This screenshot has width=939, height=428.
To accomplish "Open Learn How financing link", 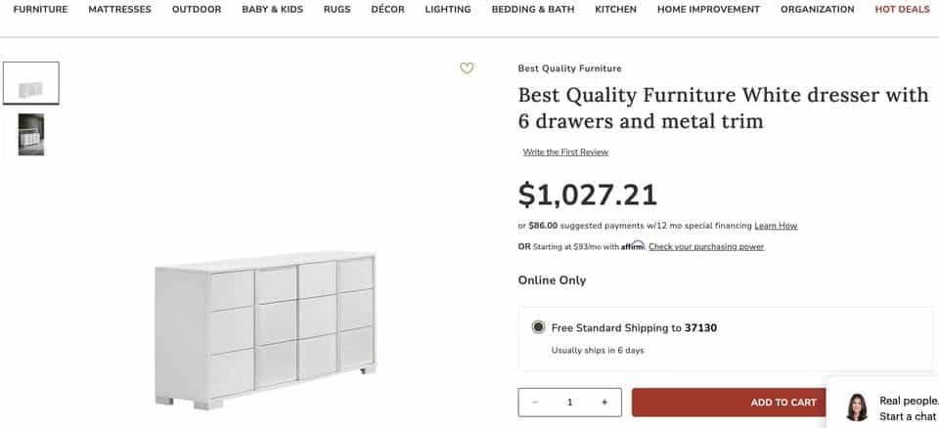I will pos(776,226).
